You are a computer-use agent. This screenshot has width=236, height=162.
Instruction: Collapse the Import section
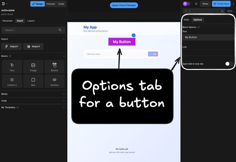click(64, 39)
